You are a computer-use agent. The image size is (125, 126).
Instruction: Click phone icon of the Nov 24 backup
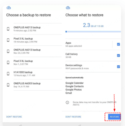tap(8, 51)
